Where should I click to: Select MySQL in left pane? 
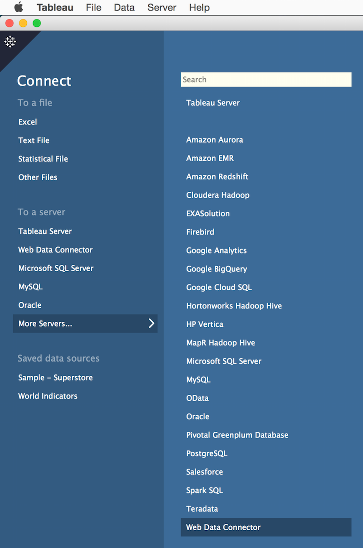(30, 287)
